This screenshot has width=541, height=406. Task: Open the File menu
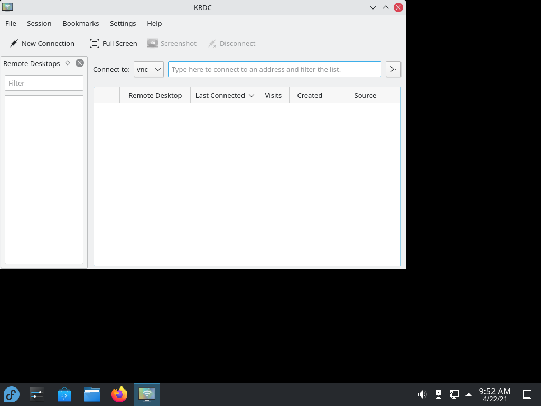click(11, 23)
